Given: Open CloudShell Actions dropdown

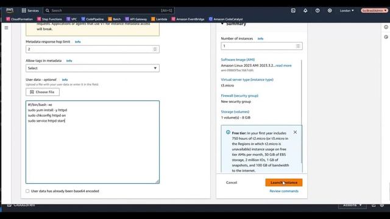Looking at the screenshot, I should (x=352, y=206).
